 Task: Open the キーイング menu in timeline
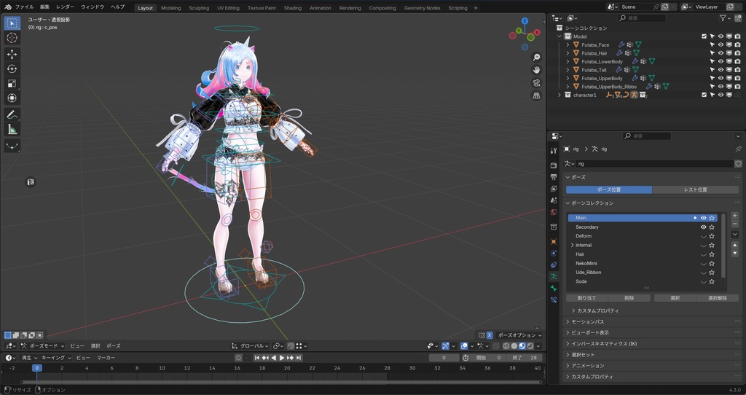click(x=56, y=358)
